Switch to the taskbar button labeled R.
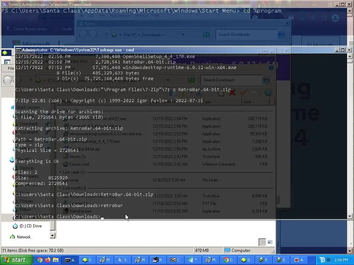 tap(158, 260)
